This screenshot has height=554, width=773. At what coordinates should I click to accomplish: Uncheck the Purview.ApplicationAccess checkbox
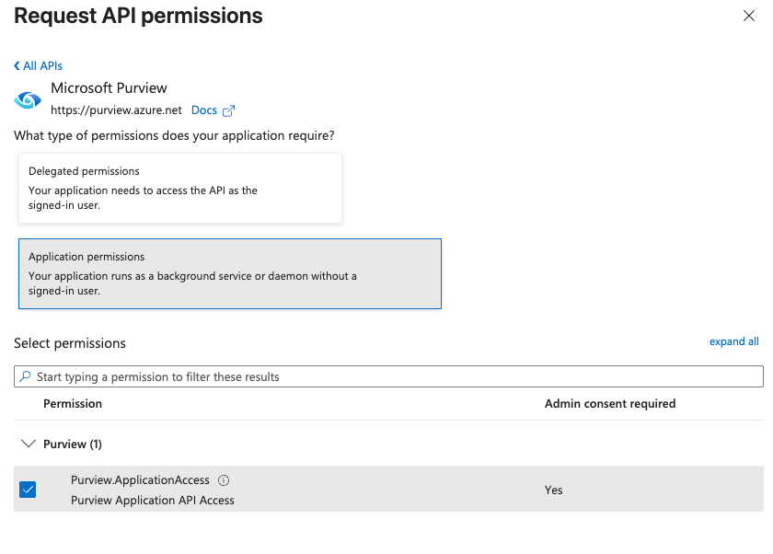(28, 490)
